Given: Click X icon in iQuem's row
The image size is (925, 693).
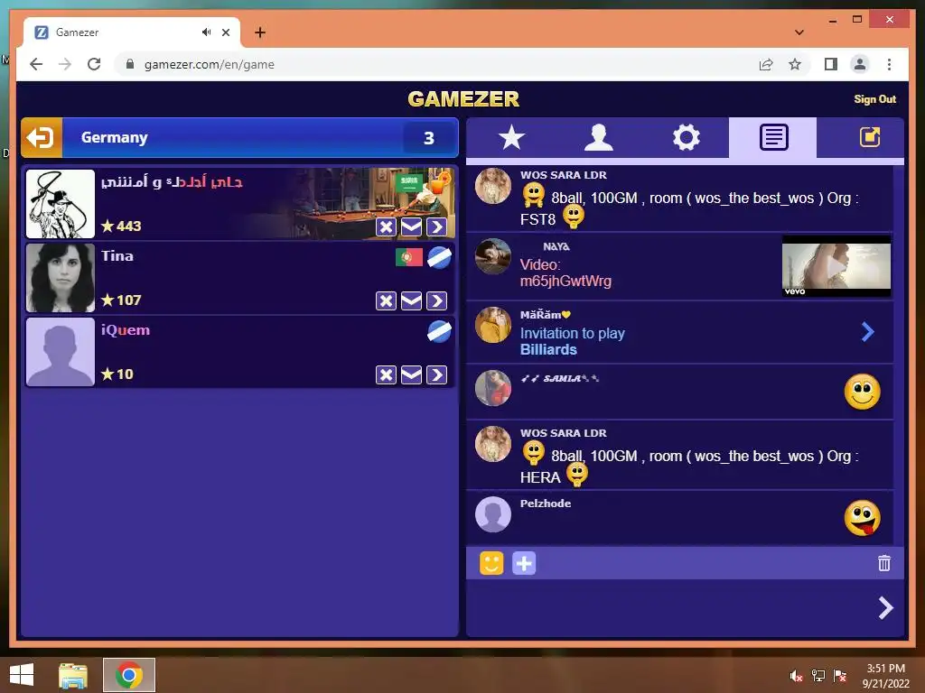Looking at the screenshot, I should (386, 374).
